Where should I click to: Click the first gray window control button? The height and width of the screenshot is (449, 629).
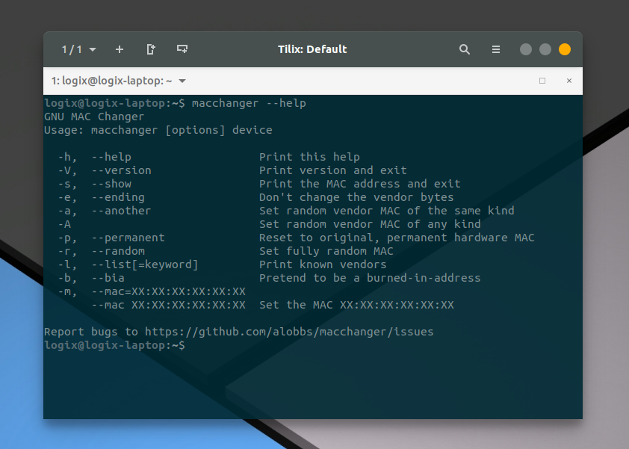click(526, 49)
